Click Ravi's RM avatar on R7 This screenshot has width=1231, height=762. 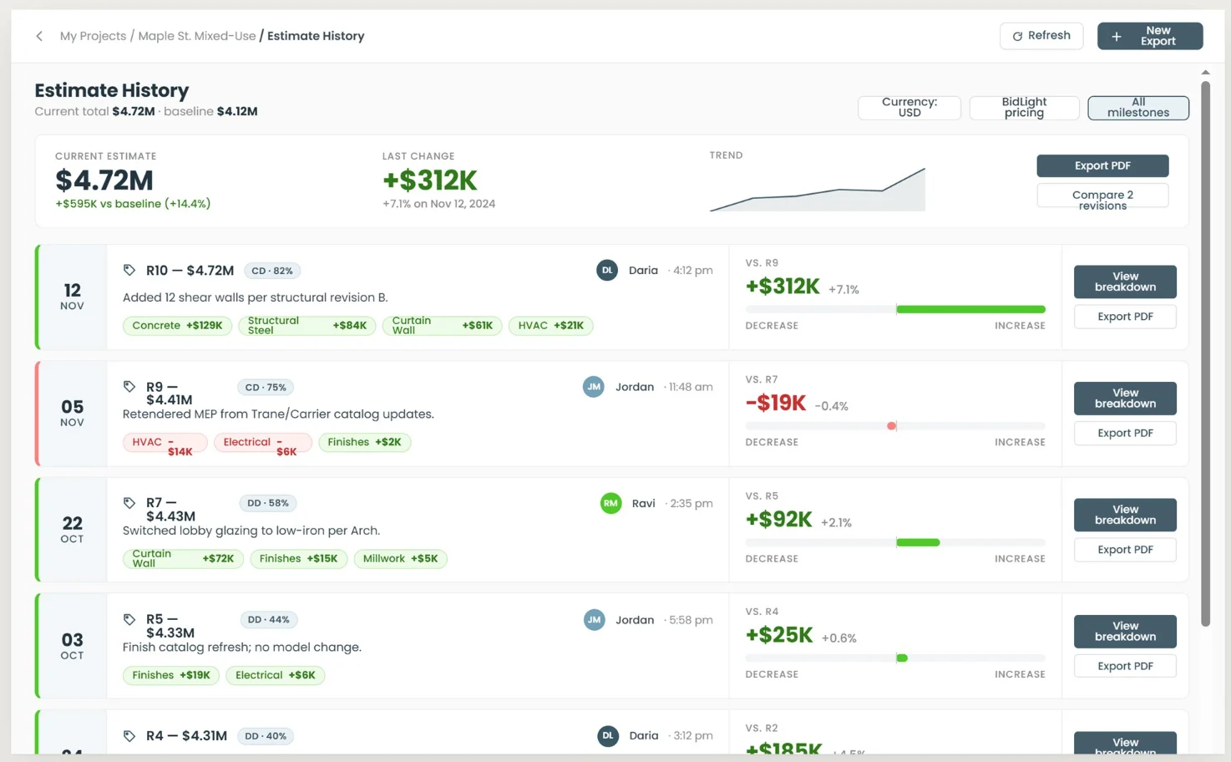click(x=611, y=503)
